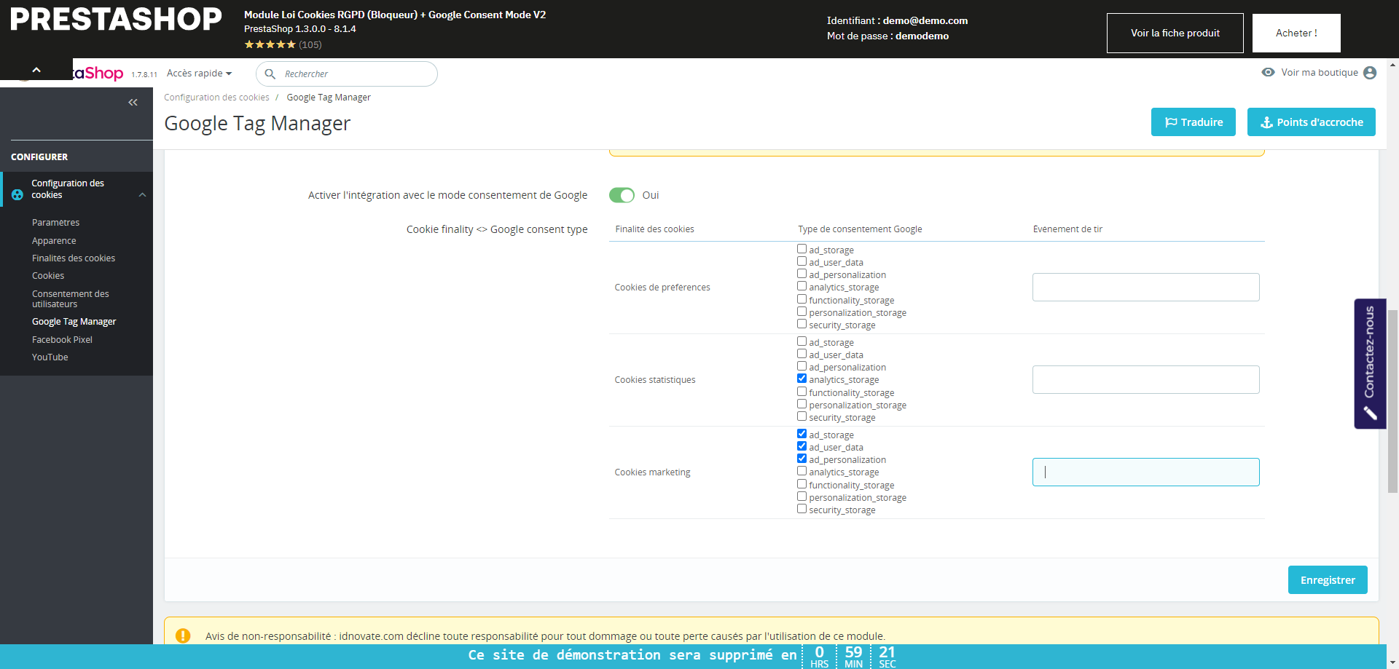Open Apparence in sidebar

point(54,241)
